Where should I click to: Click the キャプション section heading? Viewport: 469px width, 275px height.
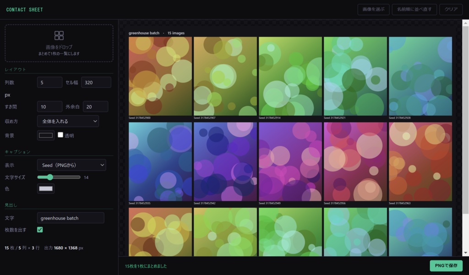18,151
